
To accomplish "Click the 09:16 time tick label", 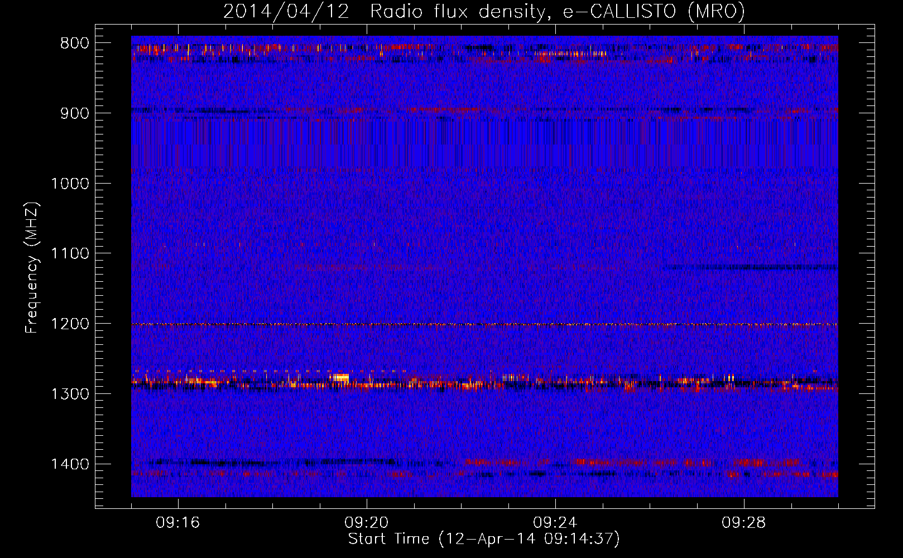I will pos(178,523).
